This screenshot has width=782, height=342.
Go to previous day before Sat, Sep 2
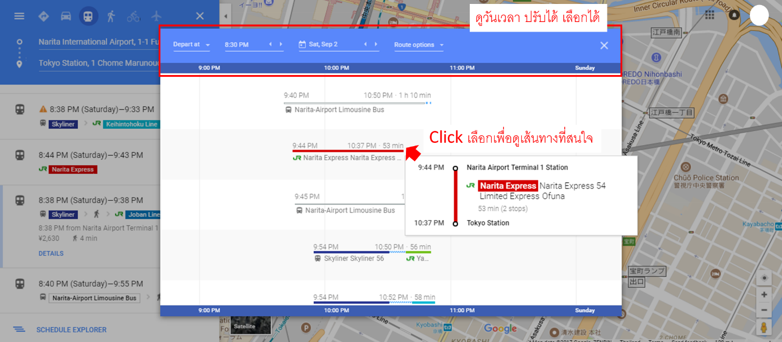(x=365, y=44)
